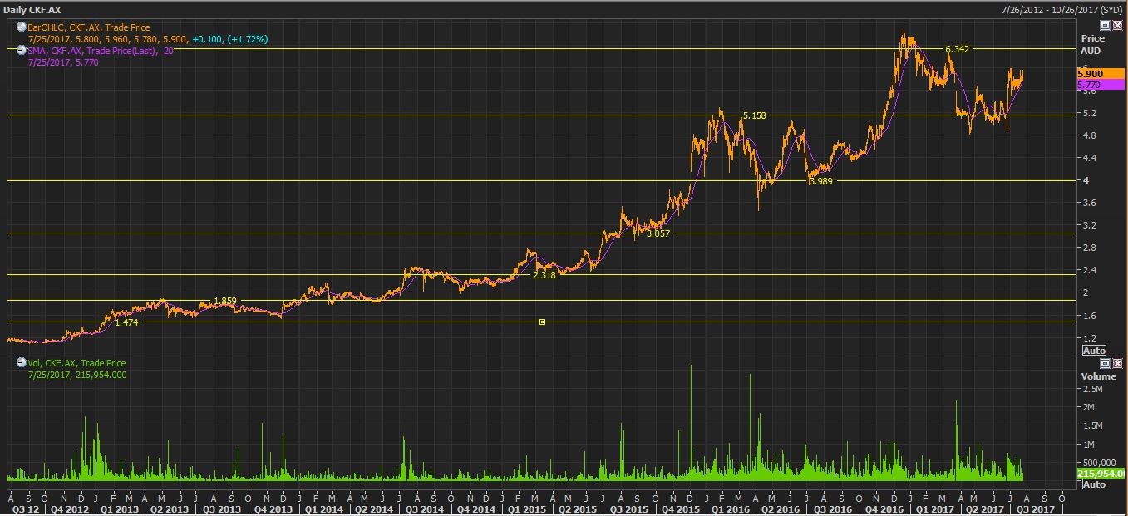
Task: Click the 3.057 horizontal line label
Action: point(658,233)
